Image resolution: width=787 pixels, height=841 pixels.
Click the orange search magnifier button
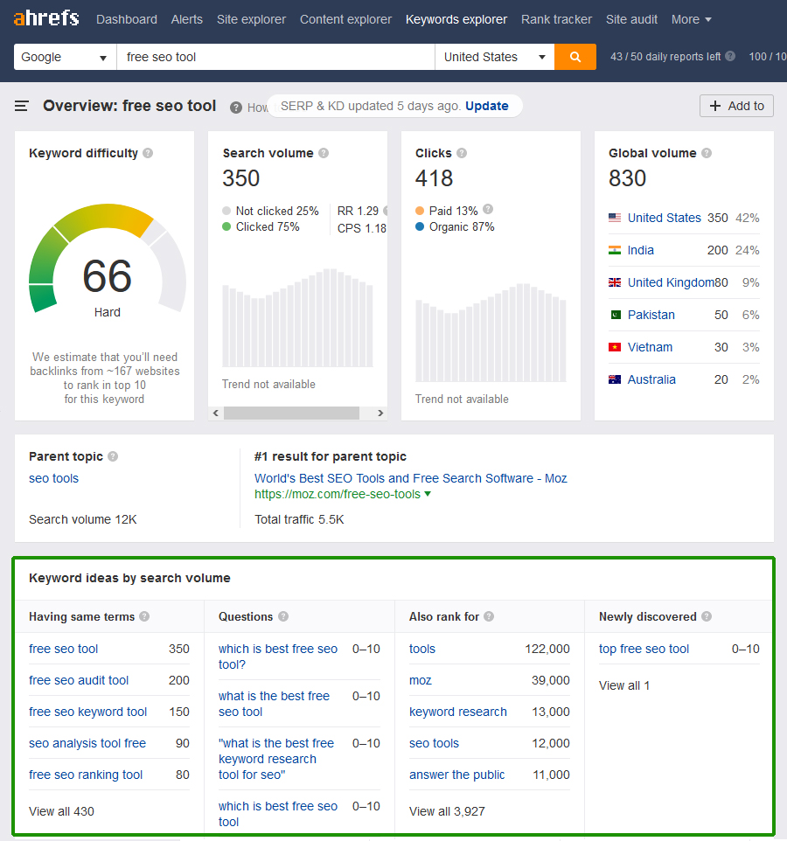click(x=575, y=57)
